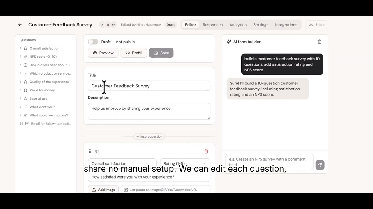Jump to What could we improve? question
Screen dimensions: 373x209
(46, 115)
